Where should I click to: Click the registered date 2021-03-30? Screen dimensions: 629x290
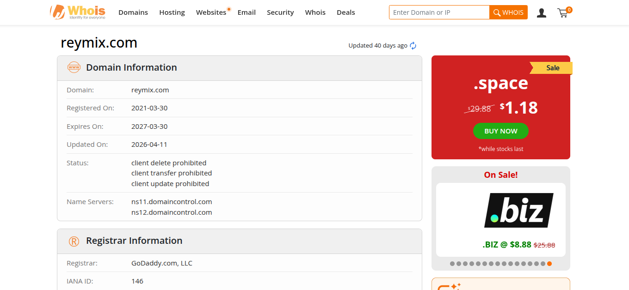pyautogui.click(x=149, y=108)
